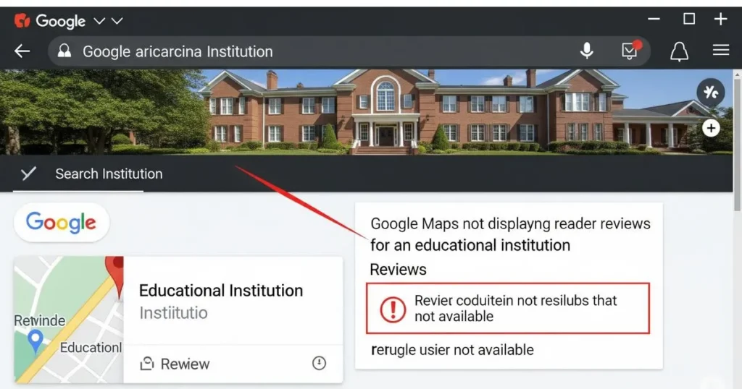Expand the second chevron in title bar
The height and width of the screenshot is (389, 742).
pos(117,20)
